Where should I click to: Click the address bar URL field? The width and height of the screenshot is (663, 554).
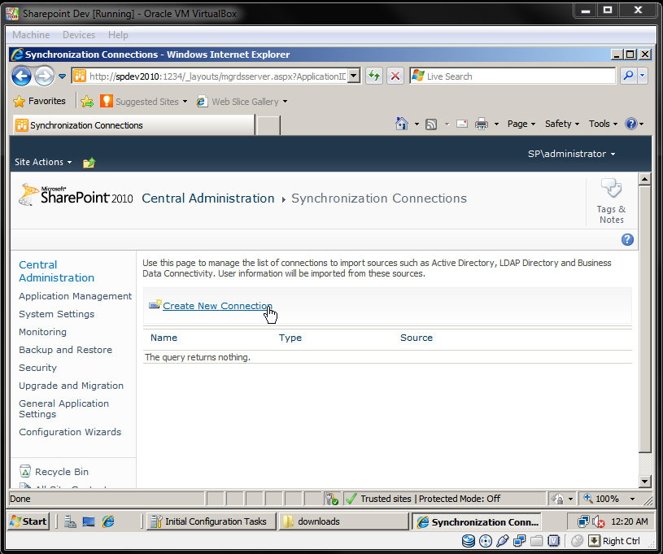[x=209, y=76]
